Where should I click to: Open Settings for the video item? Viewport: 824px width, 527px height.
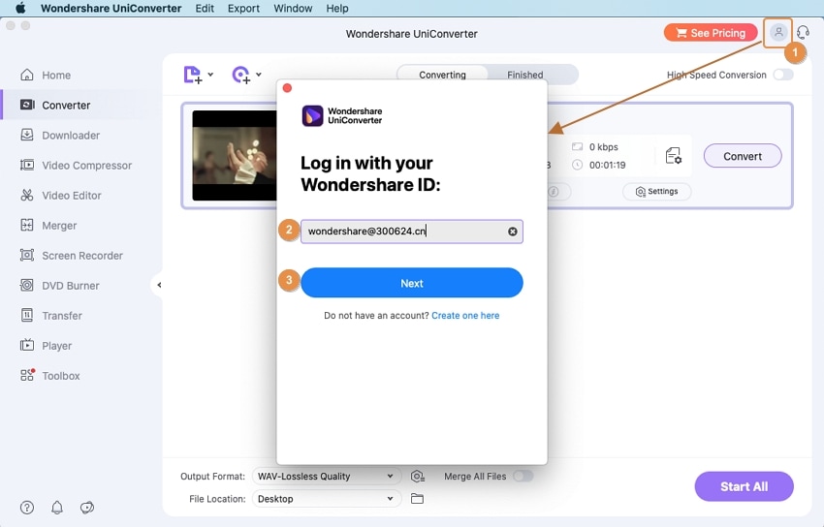(x=656, y=192)
